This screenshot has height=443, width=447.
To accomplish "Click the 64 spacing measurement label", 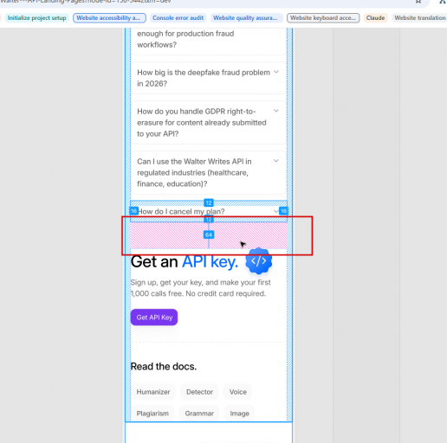I will point(209,234).
